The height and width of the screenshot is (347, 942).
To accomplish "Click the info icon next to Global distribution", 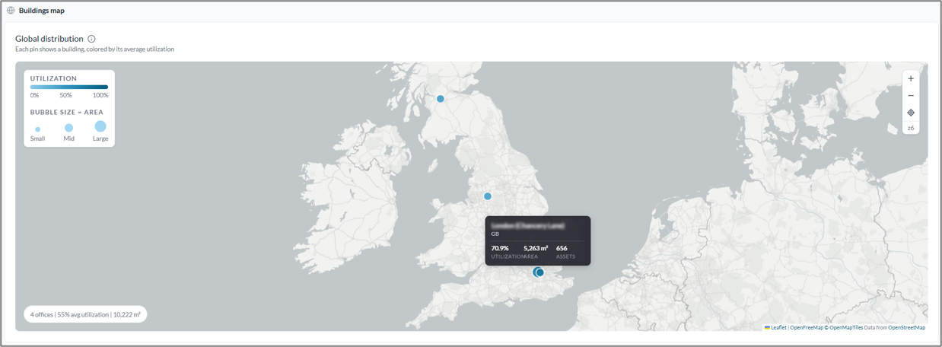I will [91, 39].
